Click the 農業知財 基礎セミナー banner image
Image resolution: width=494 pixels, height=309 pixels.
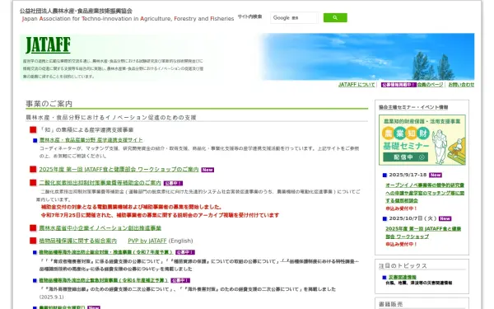tap(422, 140)
